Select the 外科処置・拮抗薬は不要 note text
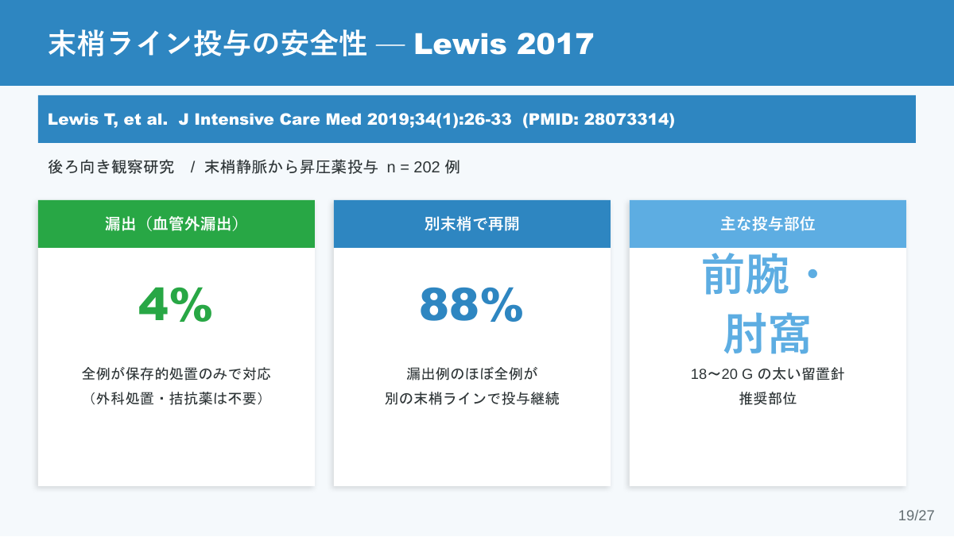This screenshot has width=954, height=537. coord(176,399)
